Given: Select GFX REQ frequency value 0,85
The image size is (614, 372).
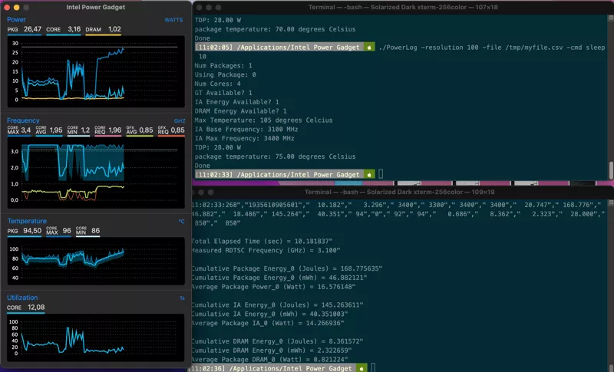Looking at the screenshot, I should click(x=178, y=130).
